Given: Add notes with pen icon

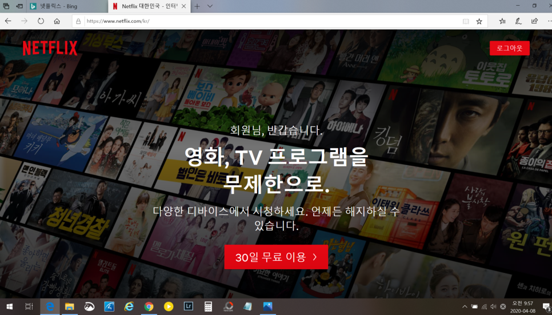Looking at the screenshot, I should (x=518, y=21).
